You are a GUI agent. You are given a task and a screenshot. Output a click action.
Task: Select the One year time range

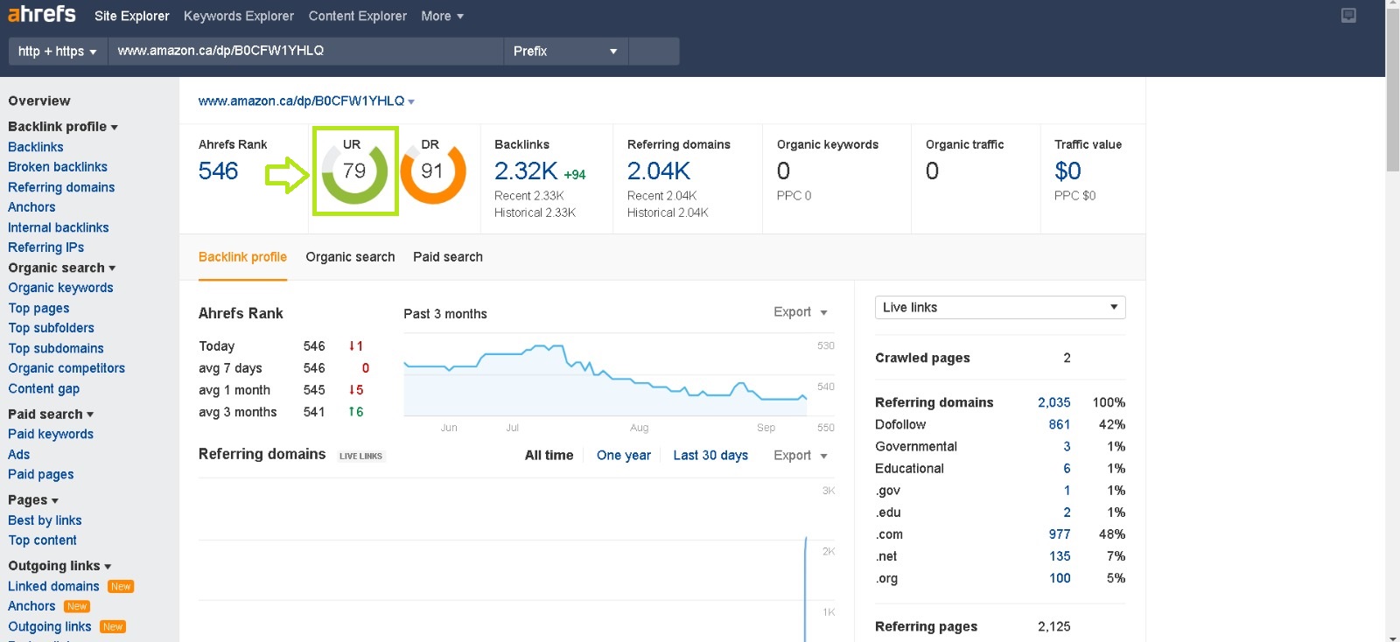tap(623, 456)
